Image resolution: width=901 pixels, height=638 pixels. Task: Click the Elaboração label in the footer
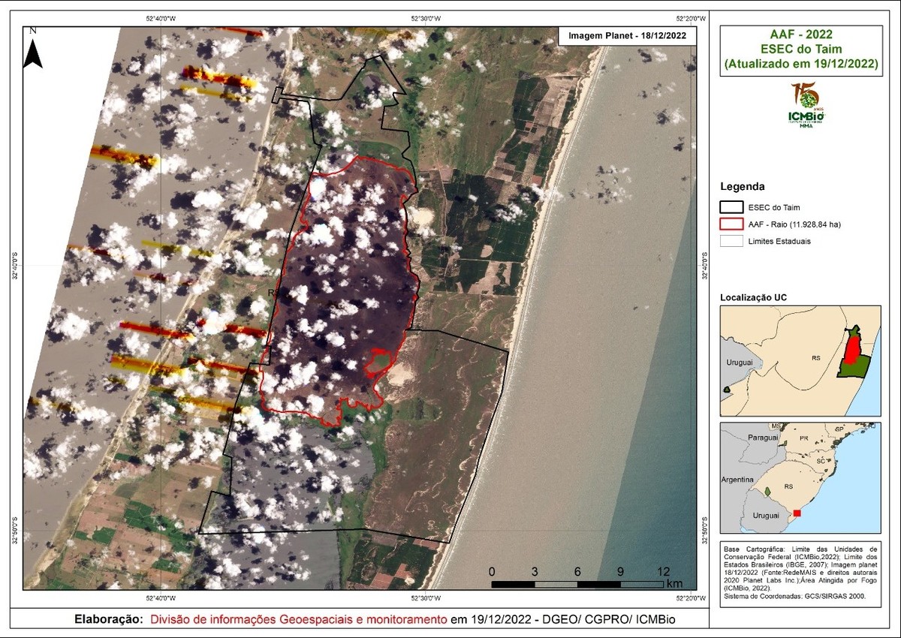click(109, 619)
